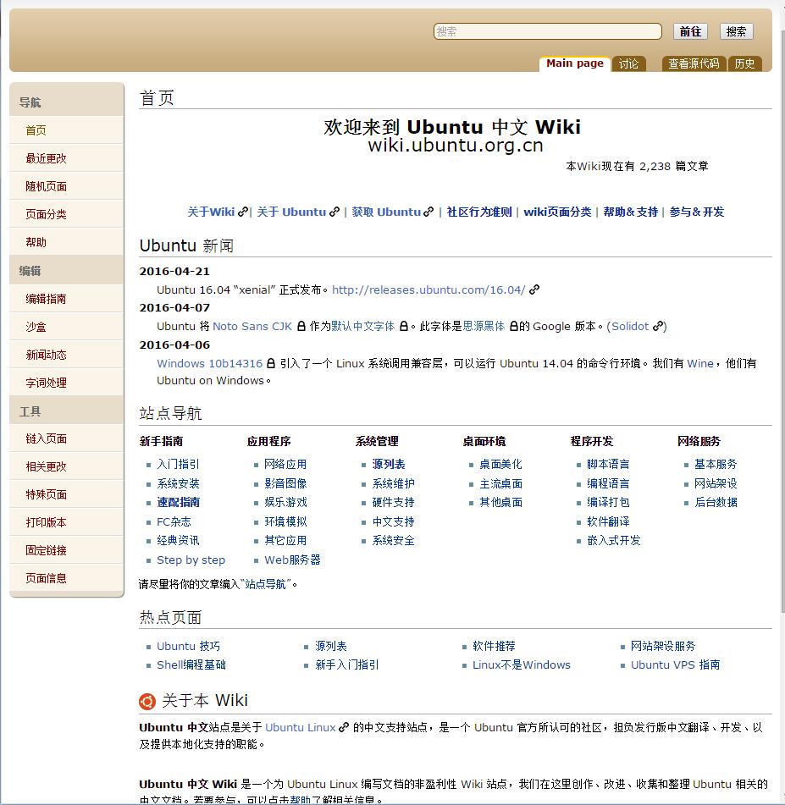Open 软件推荐 under 热点页面

494,646
